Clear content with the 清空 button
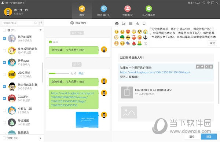220x142 pixels. 192,136
